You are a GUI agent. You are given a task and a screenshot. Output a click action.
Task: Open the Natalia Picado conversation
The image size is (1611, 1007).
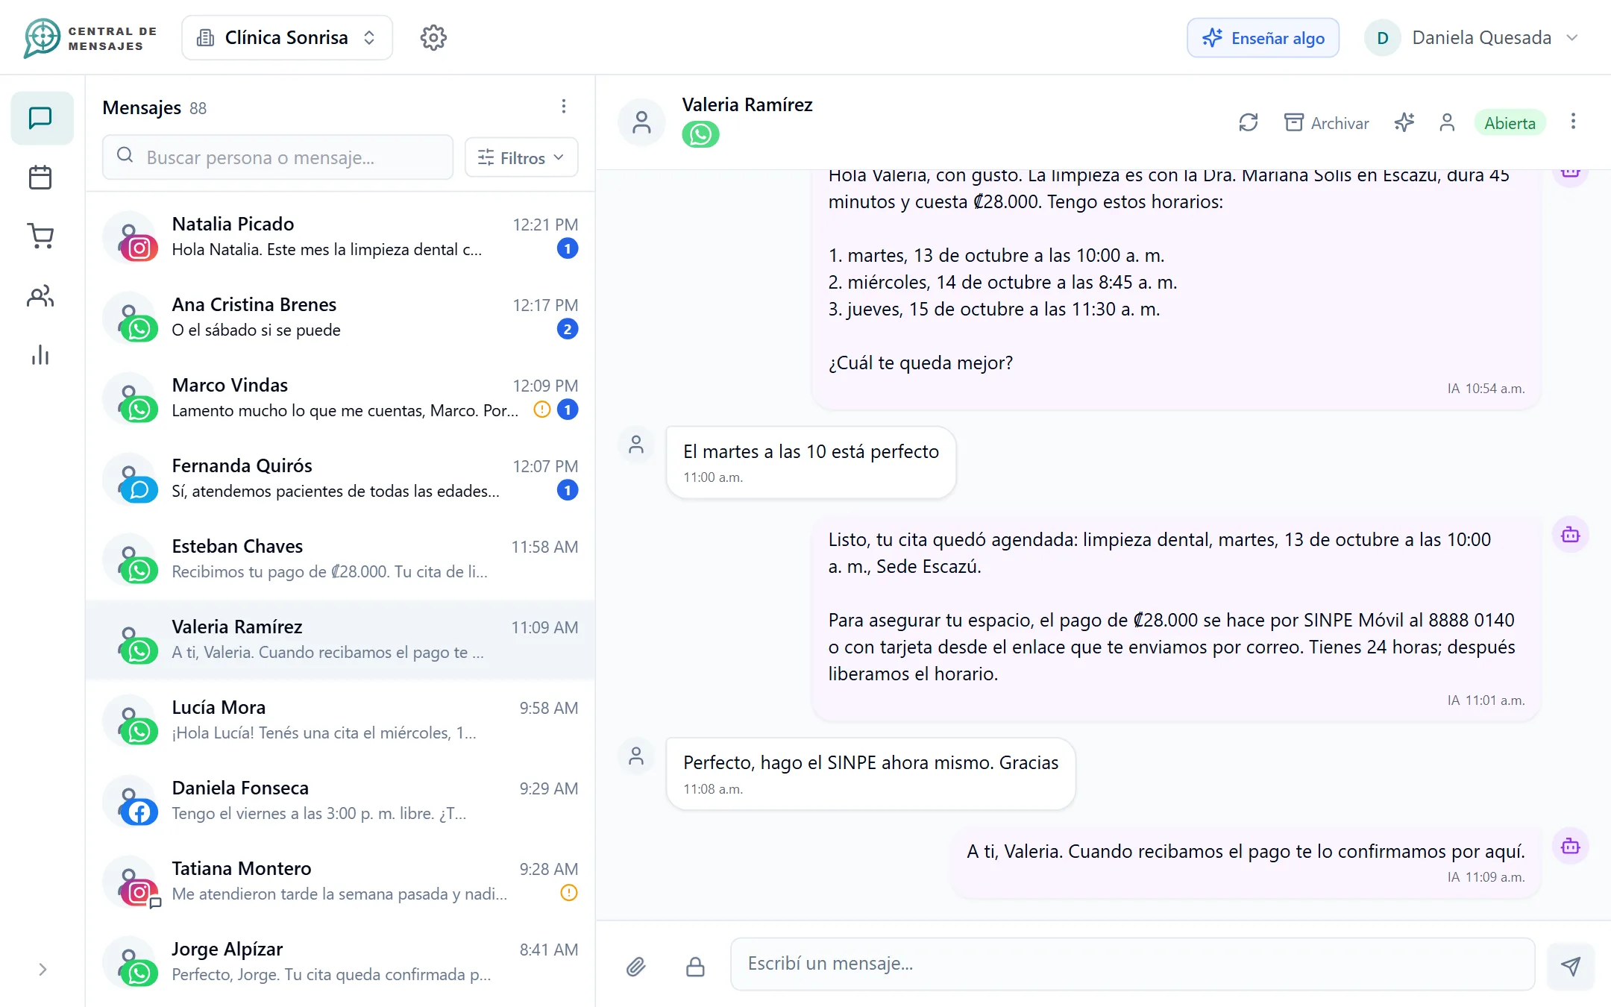click(x=340, y=236)
